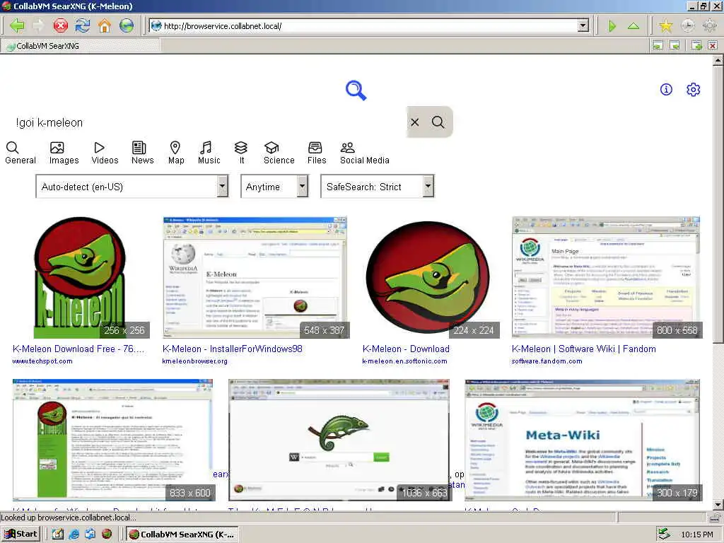The width and height of the screenshot is (724, 543).
Task: Click www.techspot.com source link
Action: coord(42,361)
